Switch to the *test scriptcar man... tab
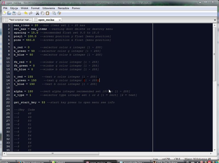The width and height of the screenshot is (219, 163). click(18, 20)
